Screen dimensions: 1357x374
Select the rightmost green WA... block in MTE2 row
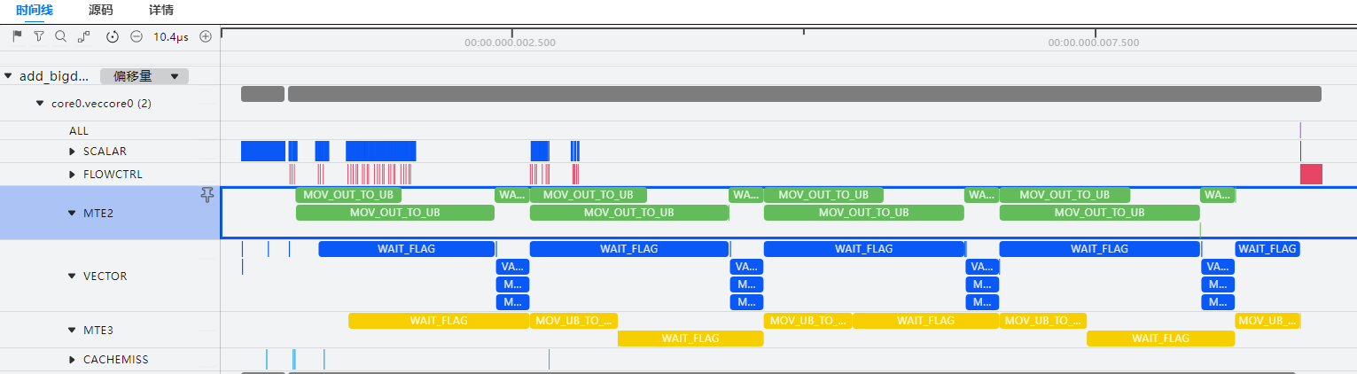tap(1217, 195)
